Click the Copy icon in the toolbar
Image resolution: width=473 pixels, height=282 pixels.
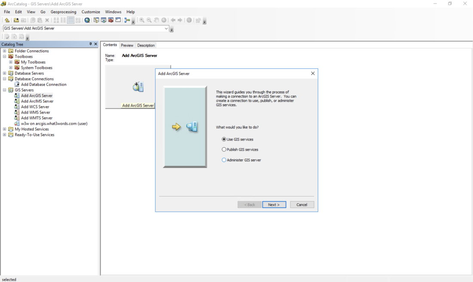point(33,20)
